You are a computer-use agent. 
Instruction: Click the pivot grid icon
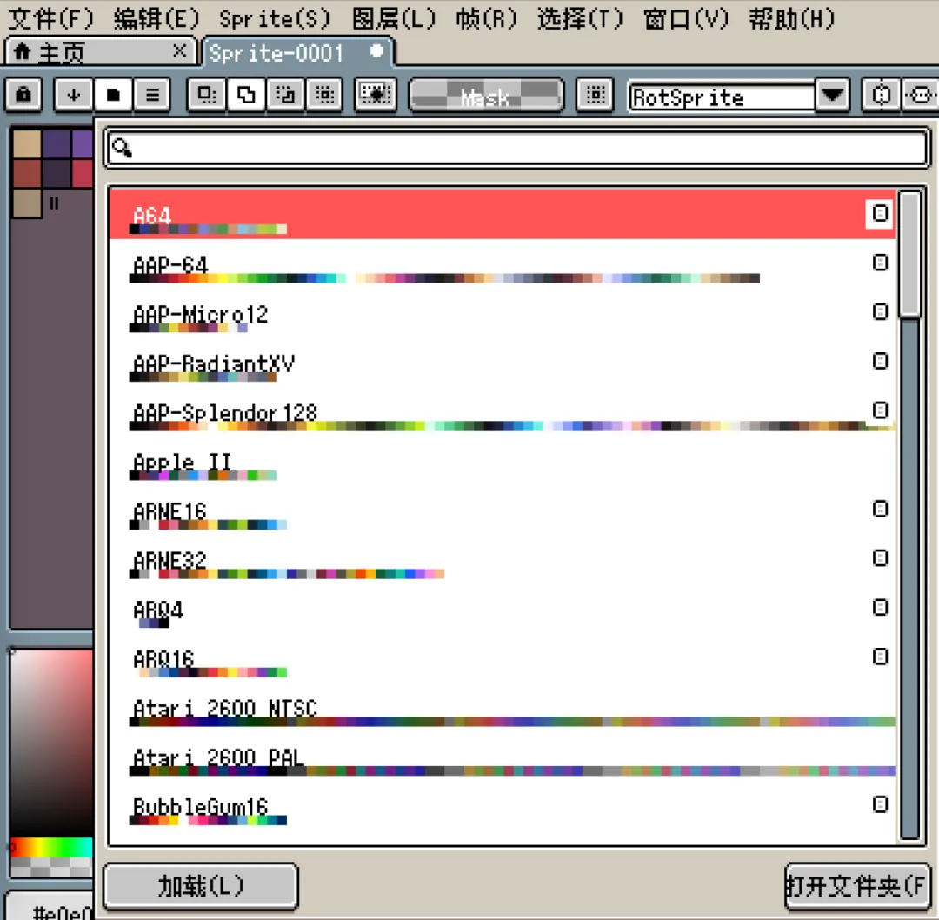click(x=596, y=95)
